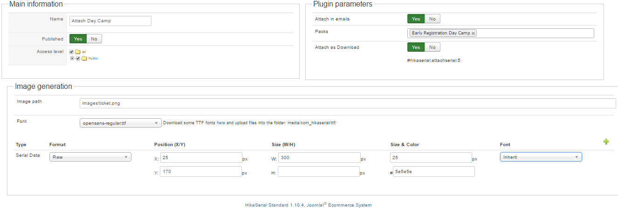Focus the X position input field

[x=201, y=158]
